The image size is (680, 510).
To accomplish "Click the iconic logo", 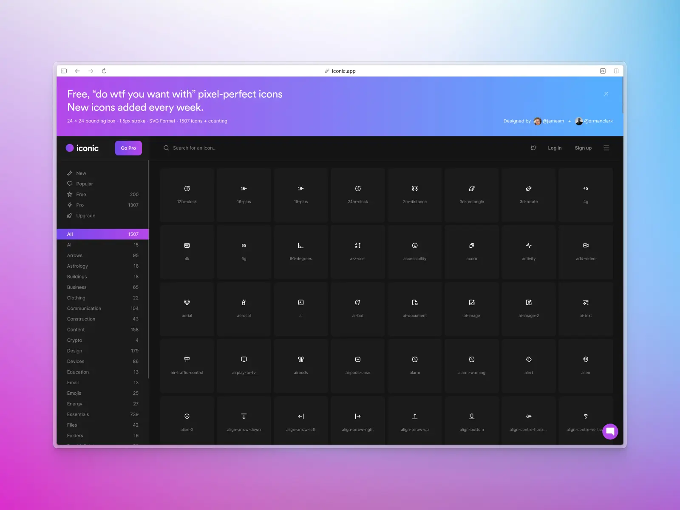I will coord(82,148).
